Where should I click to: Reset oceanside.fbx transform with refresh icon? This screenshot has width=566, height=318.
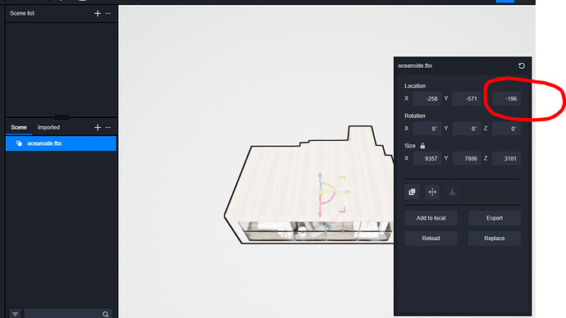[521, 66]
